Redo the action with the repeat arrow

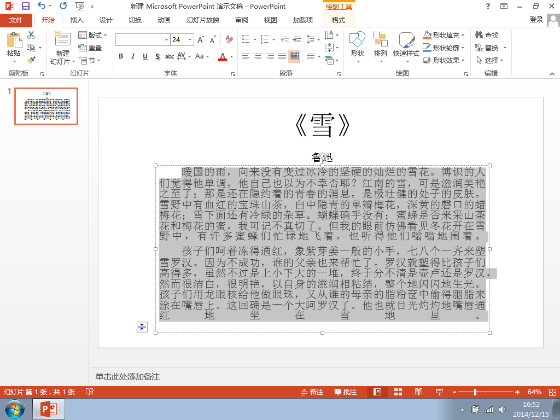click(x=63, y=6)
